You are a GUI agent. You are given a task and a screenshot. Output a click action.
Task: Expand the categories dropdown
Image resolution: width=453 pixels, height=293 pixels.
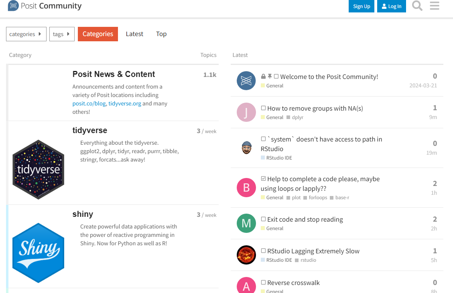coord(26,34)
